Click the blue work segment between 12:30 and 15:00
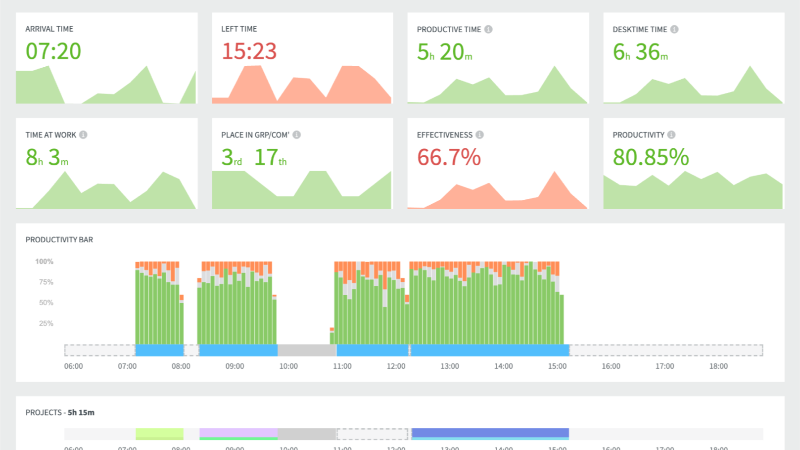The height and width of the screenshot is (450, 800). 490,350
